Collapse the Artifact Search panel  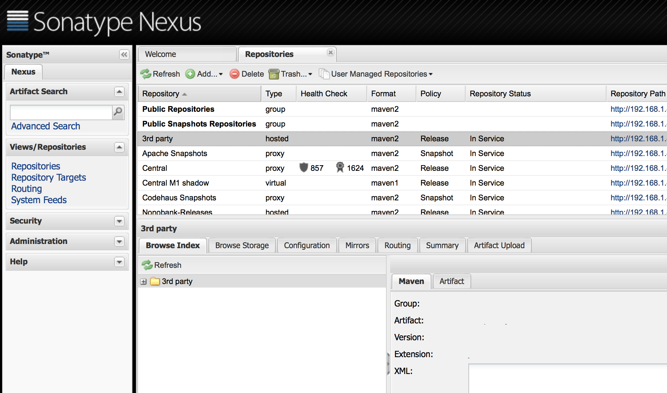click(119, 92)
